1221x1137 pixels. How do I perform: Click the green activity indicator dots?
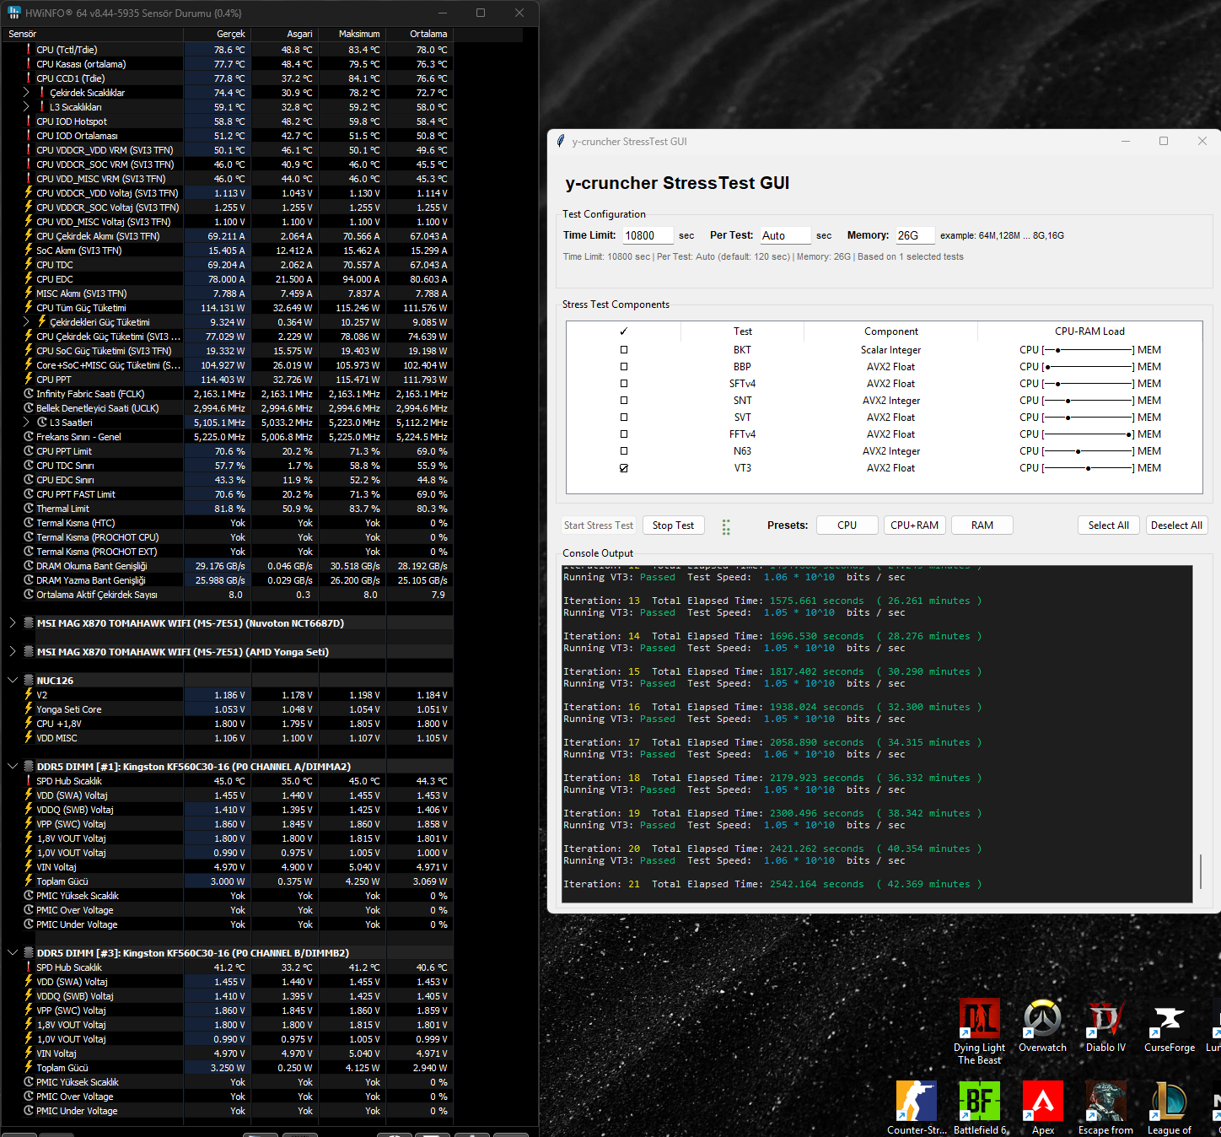726,527
